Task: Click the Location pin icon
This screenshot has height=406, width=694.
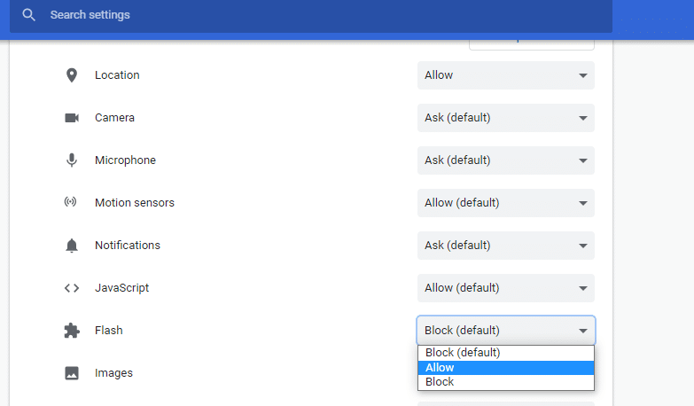Action: click(72, 75)
